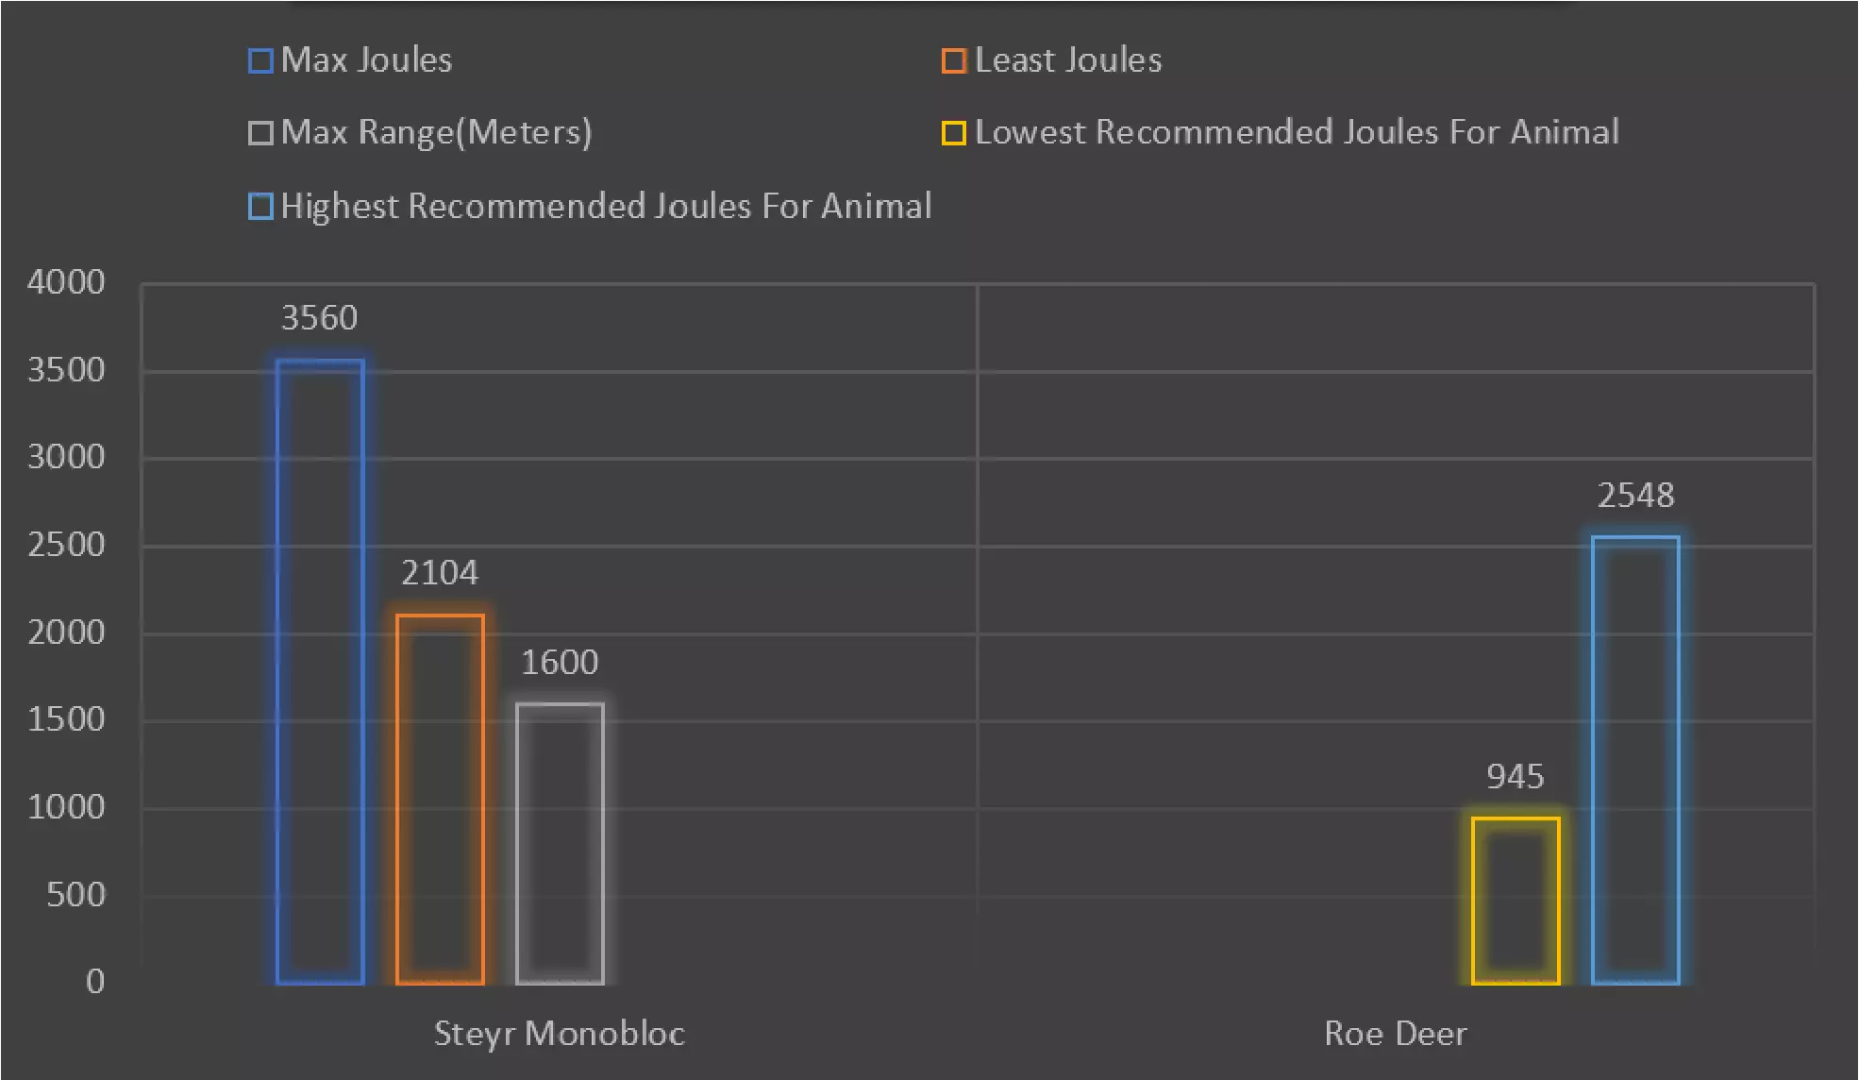
Task: Click the light blue Highest Recommended bar
Action: pyautogui.click(x=1635, y=761)
